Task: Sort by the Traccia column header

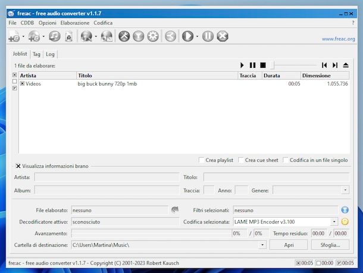Action: click(x=250, y=76)
